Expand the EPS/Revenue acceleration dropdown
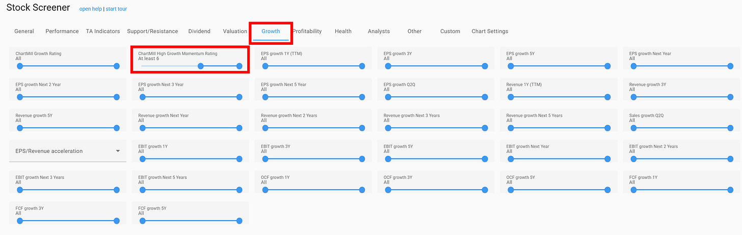 (x=68, y=151)
